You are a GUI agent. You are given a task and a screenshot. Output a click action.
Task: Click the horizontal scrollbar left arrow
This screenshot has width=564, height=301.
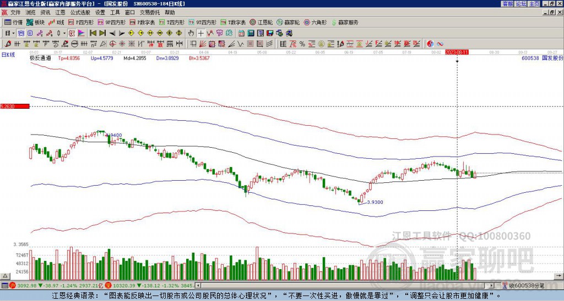click(x=198, y=286)
